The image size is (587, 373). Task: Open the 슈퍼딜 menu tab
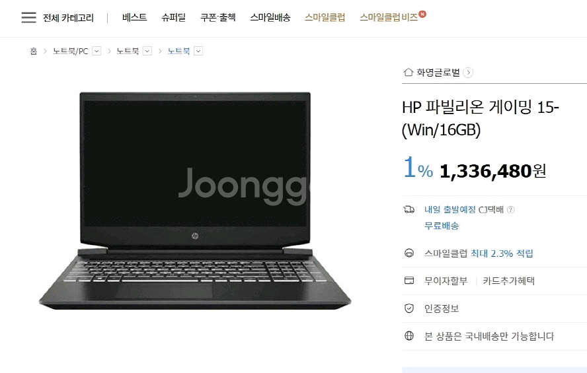click(x=173, y=18)
